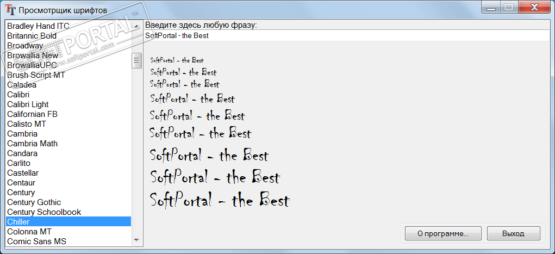
Task: Select the Centaur font
Action: [68, 183]
